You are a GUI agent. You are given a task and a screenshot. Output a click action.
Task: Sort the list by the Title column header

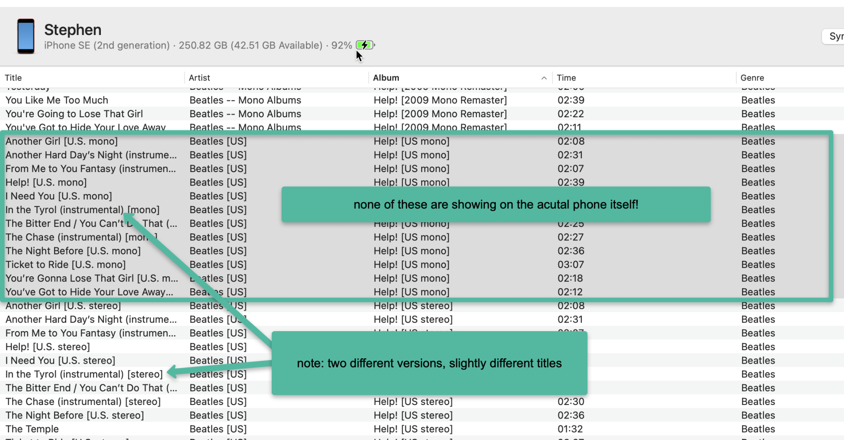point(13,78)
